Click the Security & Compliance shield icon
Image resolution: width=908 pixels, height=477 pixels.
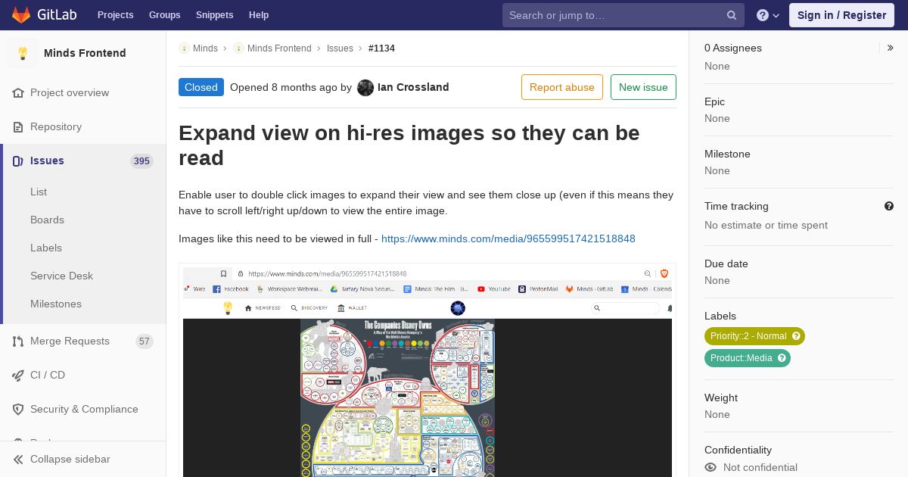click(x=18, y=409)
